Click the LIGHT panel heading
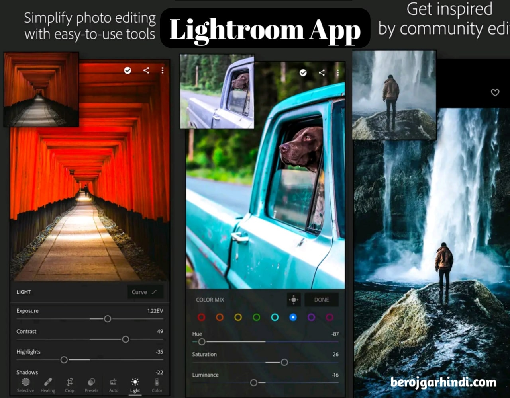This screenshot has height=398, width=510. [24, 292]
